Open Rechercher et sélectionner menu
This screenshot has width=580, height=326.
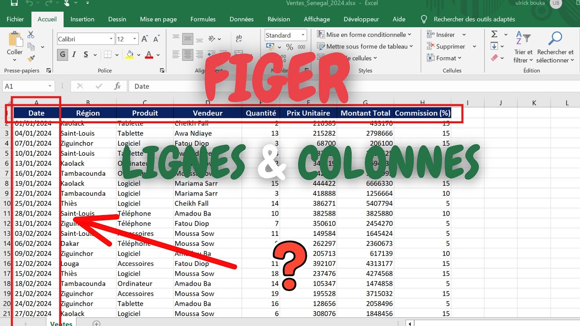point(555,47)
